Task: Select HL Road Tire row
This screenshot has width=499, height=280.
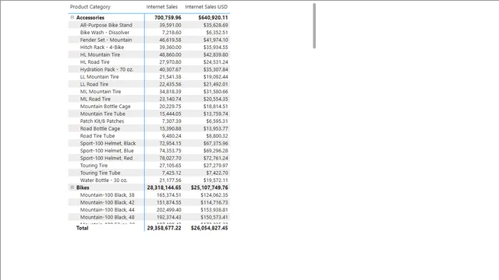Action: point(149,62)
